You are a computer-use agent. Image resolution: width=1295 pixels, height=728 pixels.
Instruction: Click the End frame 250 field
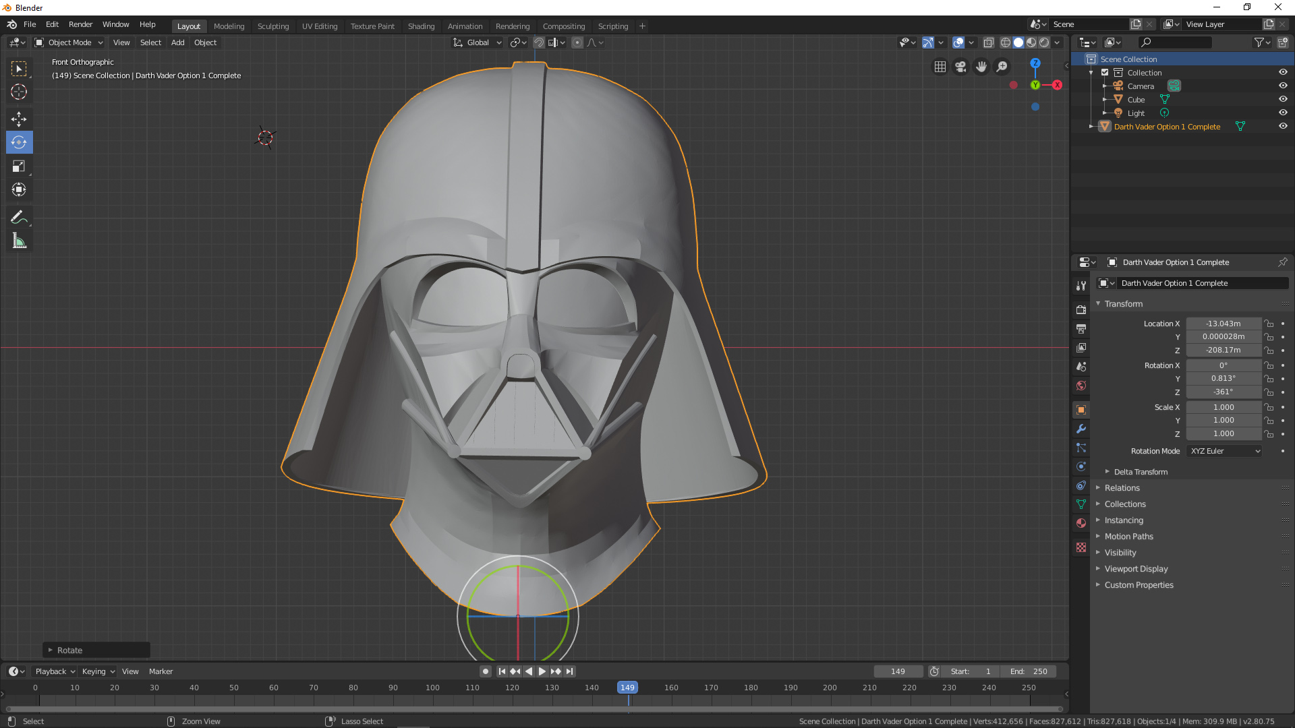1029,671
